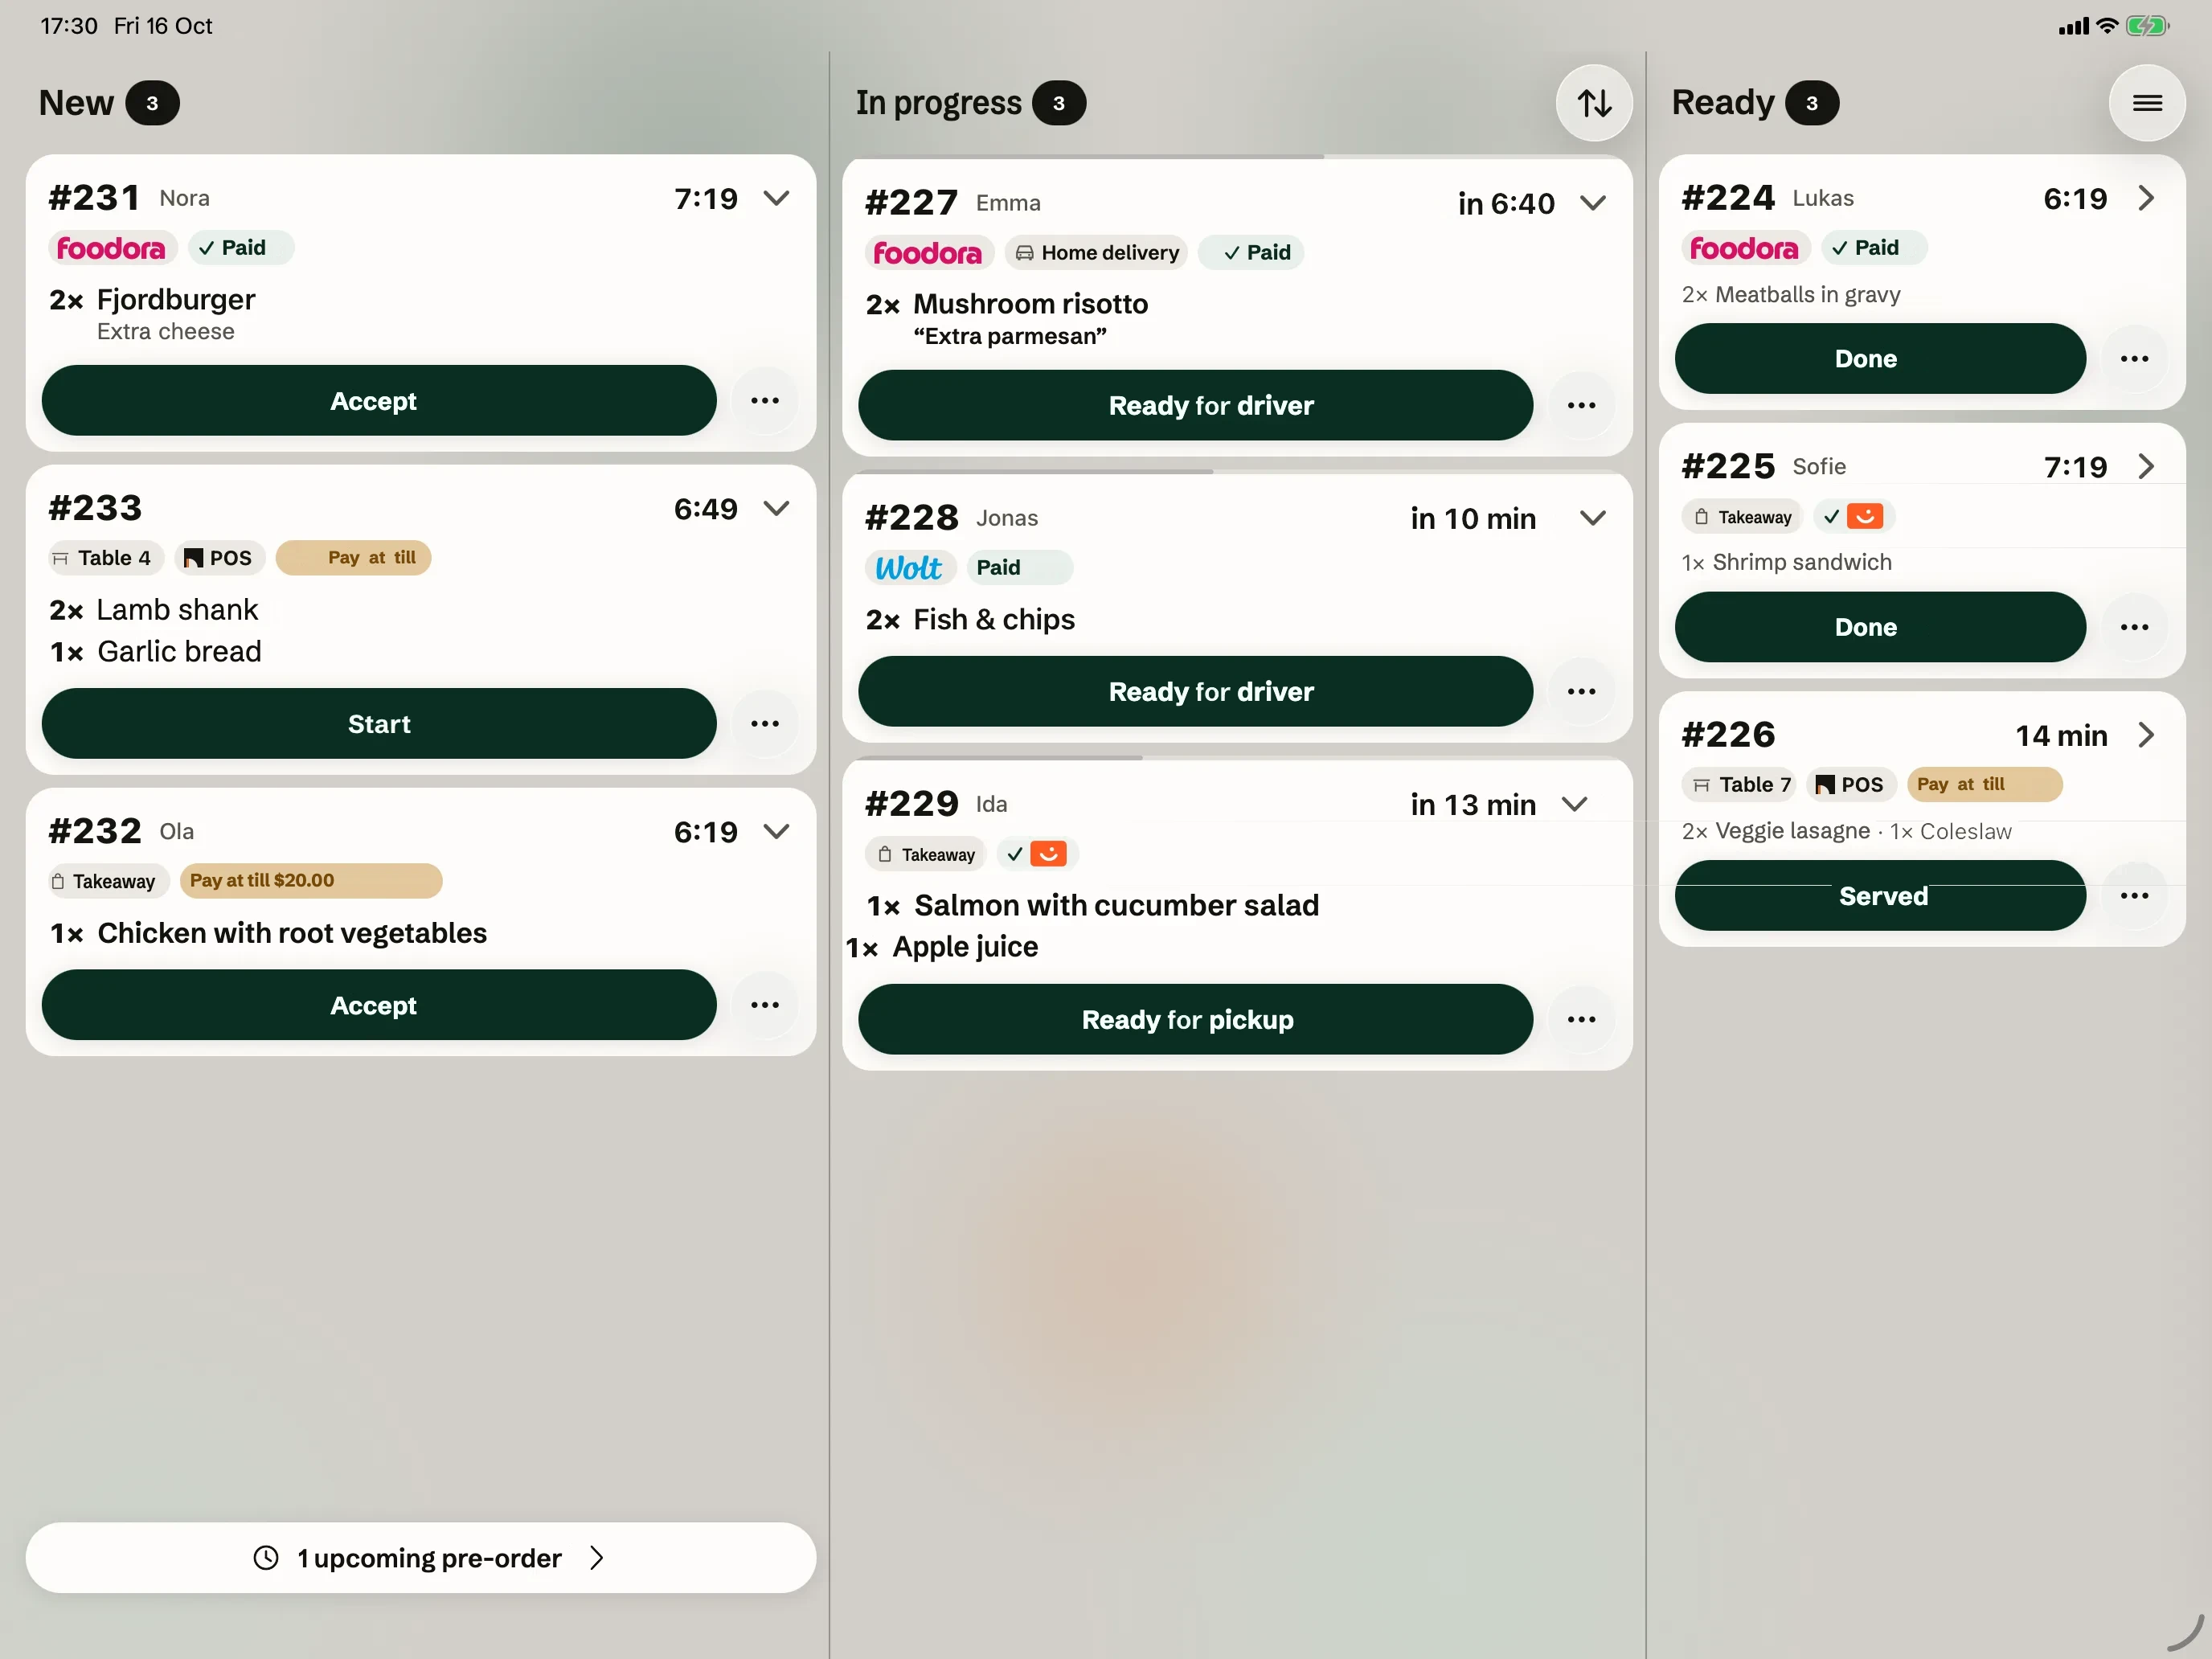Open order #224 with right chevron
The height and width of the screenshot is (1659, 2212).
(x=2146, y=198)
